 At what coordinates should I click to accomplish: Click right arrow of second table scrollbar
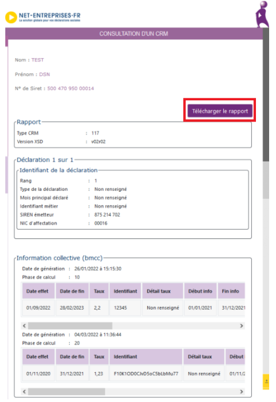coord(241,391)
